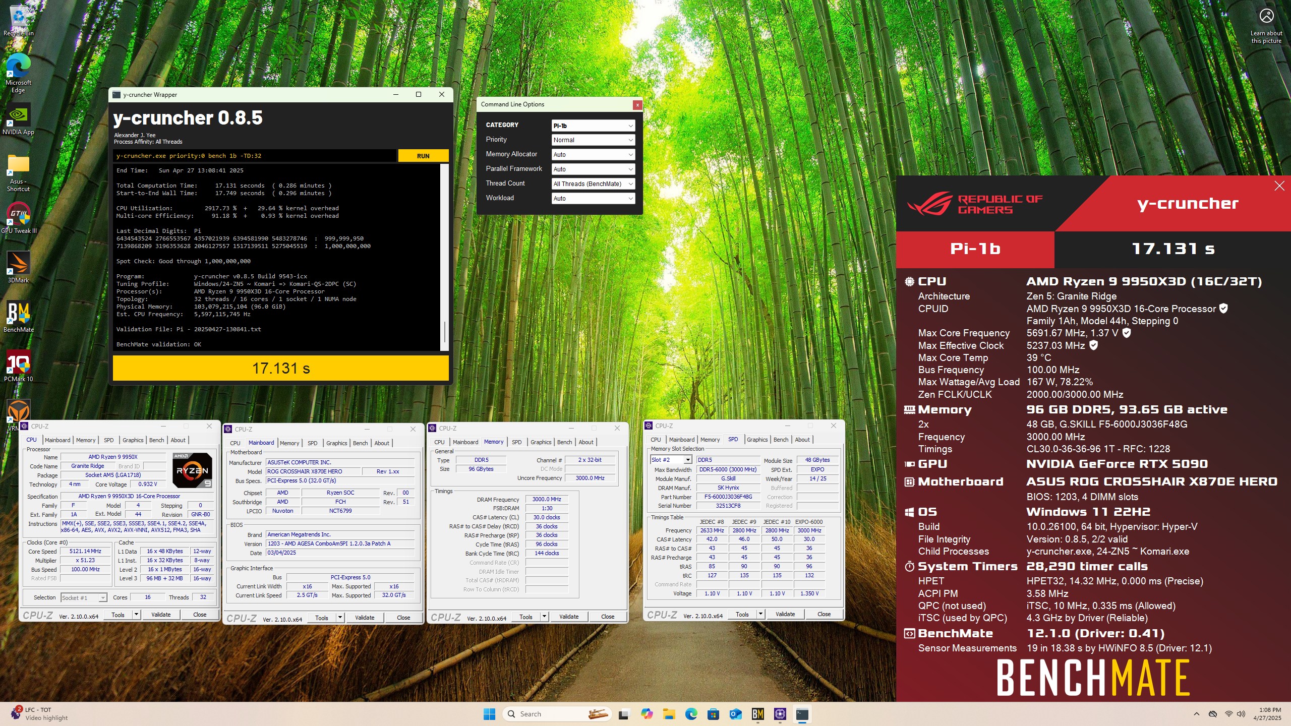Click Validate in the CPU-Z SPD window
The image size is (1291, 726).
pos(785,614)
